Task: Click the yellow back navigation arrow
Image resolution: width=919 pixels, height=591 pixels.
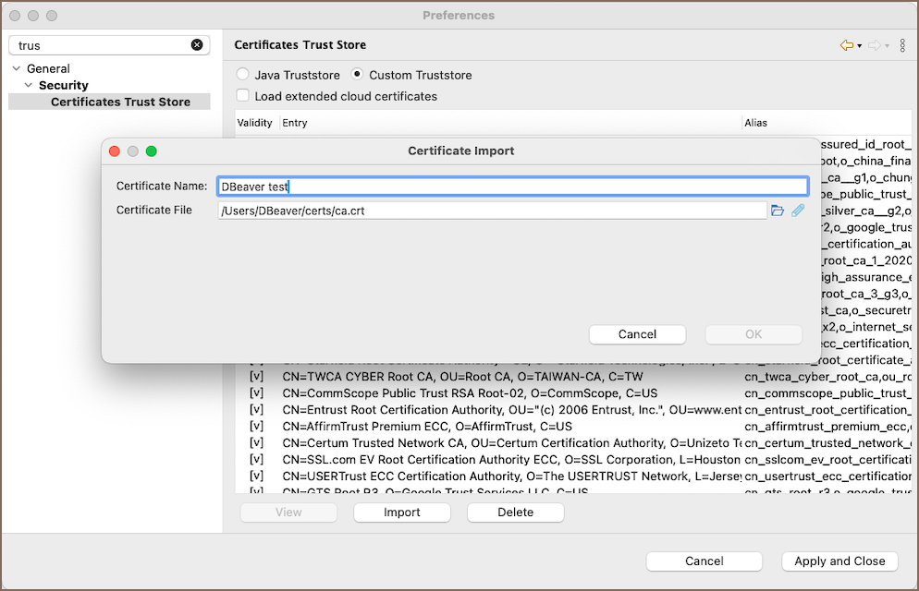Action: [x=846, y=45]
